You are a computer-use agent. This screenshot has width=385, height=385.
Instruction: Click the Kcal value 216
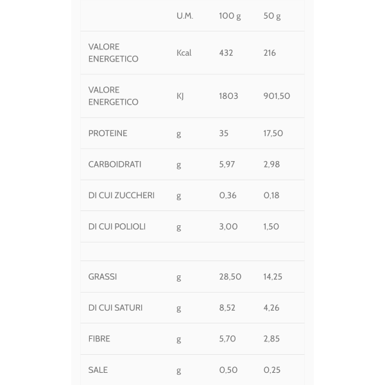[269, 53]
